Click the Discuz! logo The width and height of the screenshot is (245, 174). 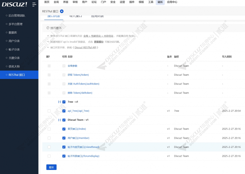pyautogui.click(x=14, y=4)
